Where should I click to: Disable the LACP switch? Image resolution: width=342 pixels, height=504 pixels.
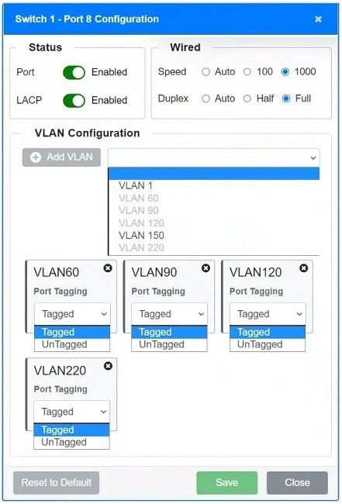click(74, 100)
